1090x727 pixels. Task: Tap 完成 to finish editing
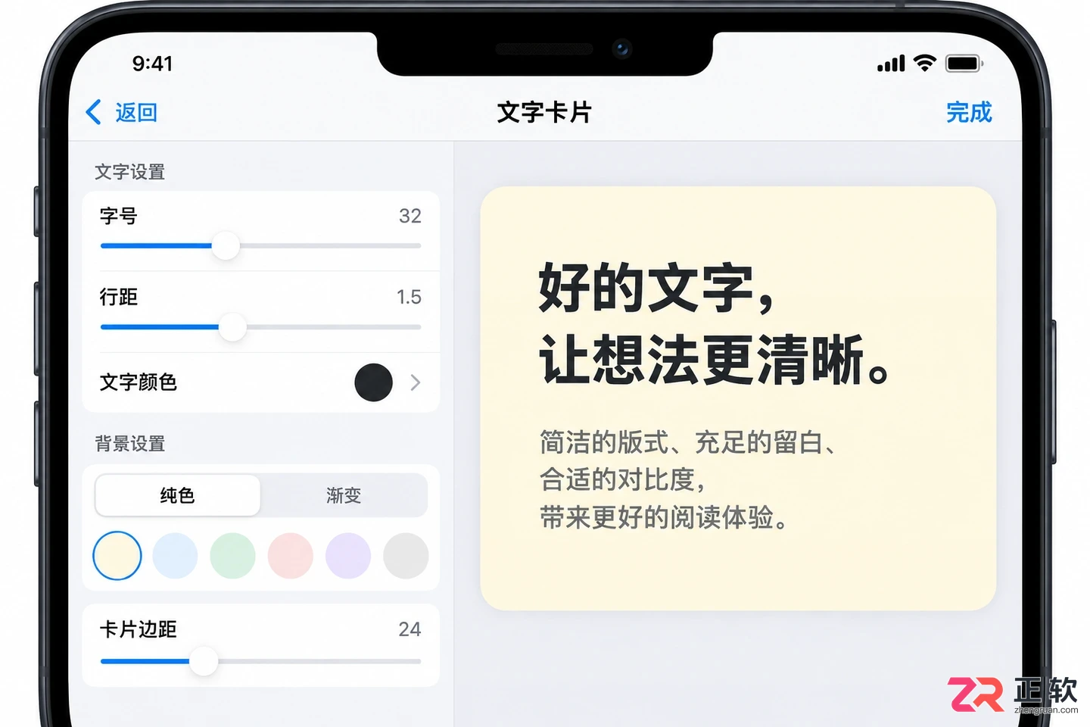click(969, 112)
